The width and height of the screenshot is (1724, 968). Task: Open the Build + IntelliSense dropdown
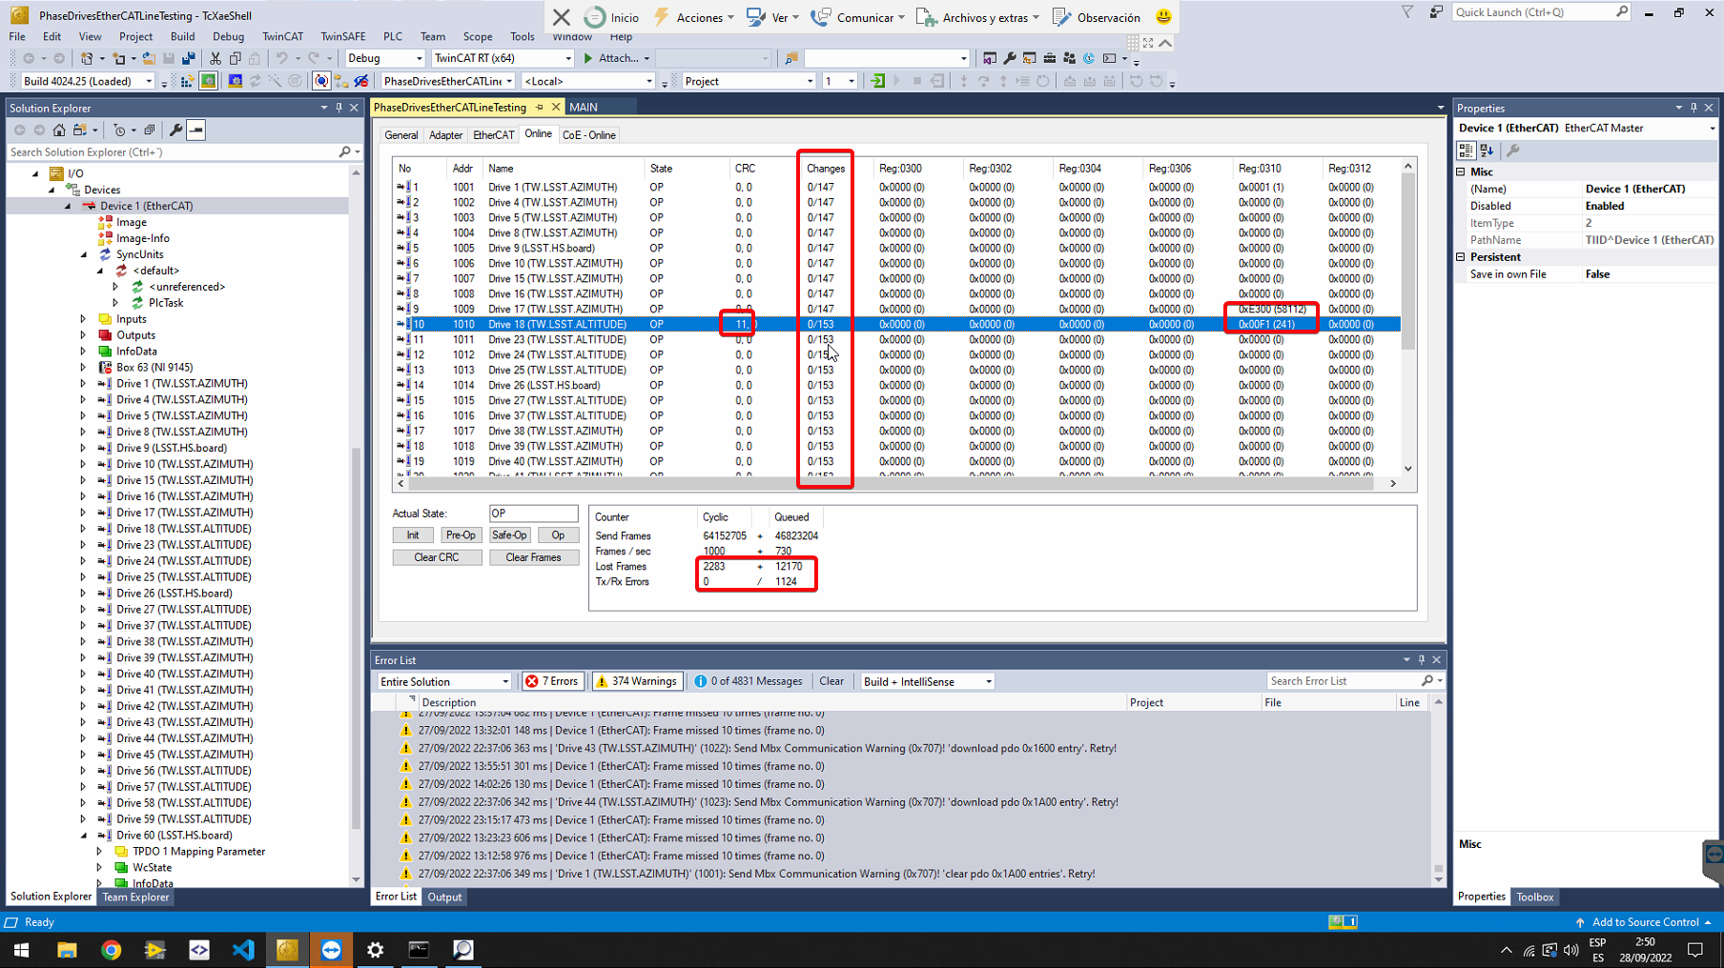tap(927, 681)
